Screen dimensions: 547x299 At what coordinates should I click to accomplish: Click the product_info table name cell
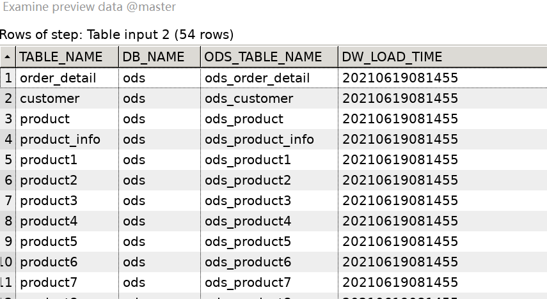(x=60, y=139)
